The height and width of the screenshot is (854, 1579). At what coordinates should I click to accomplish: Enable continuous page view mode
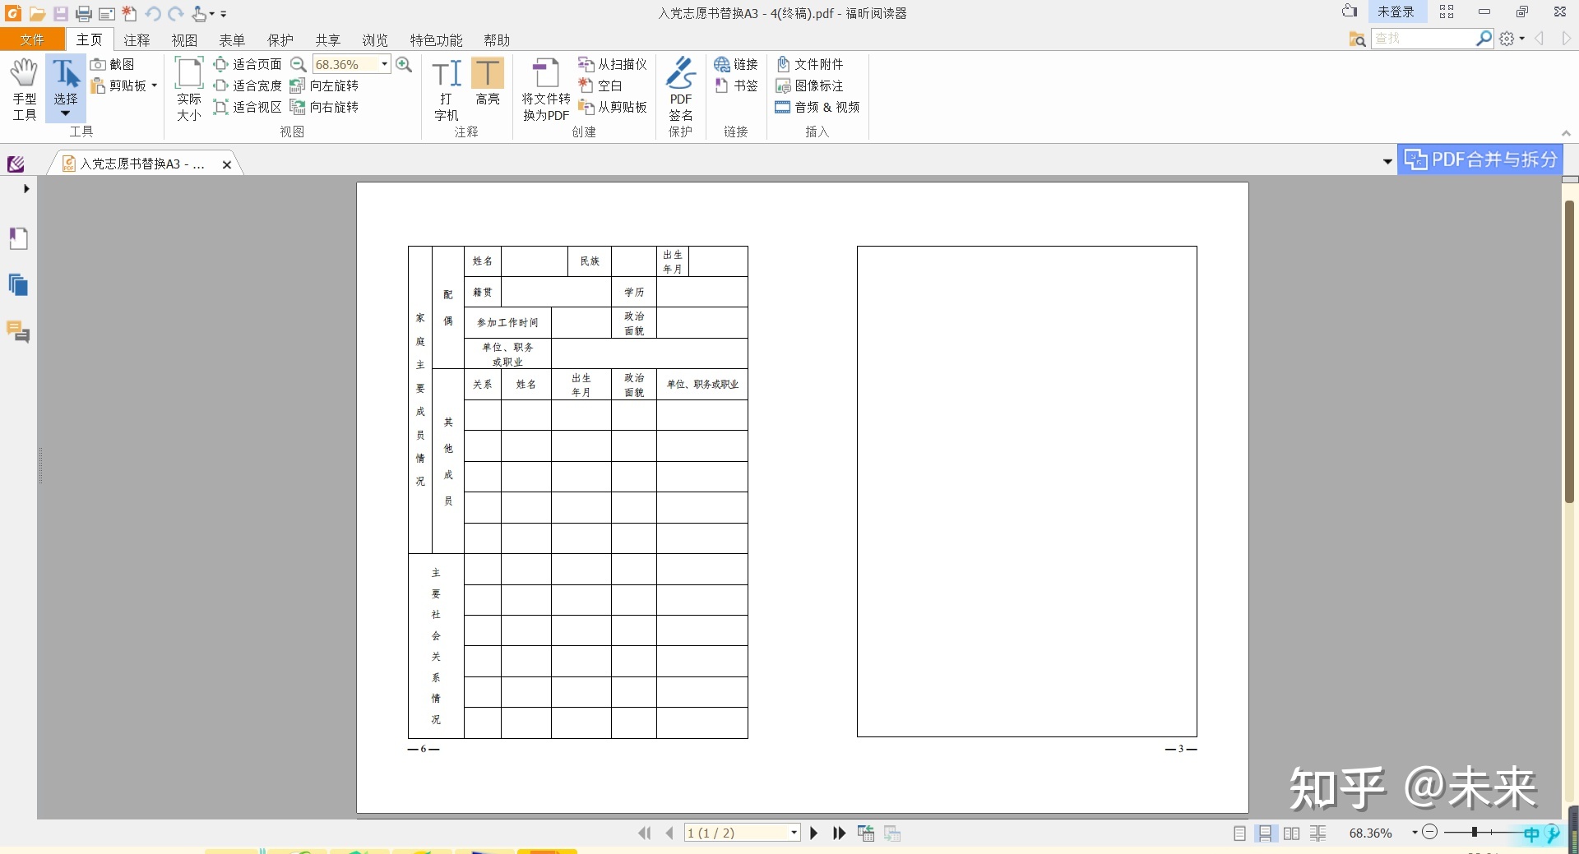point(1265,833)
